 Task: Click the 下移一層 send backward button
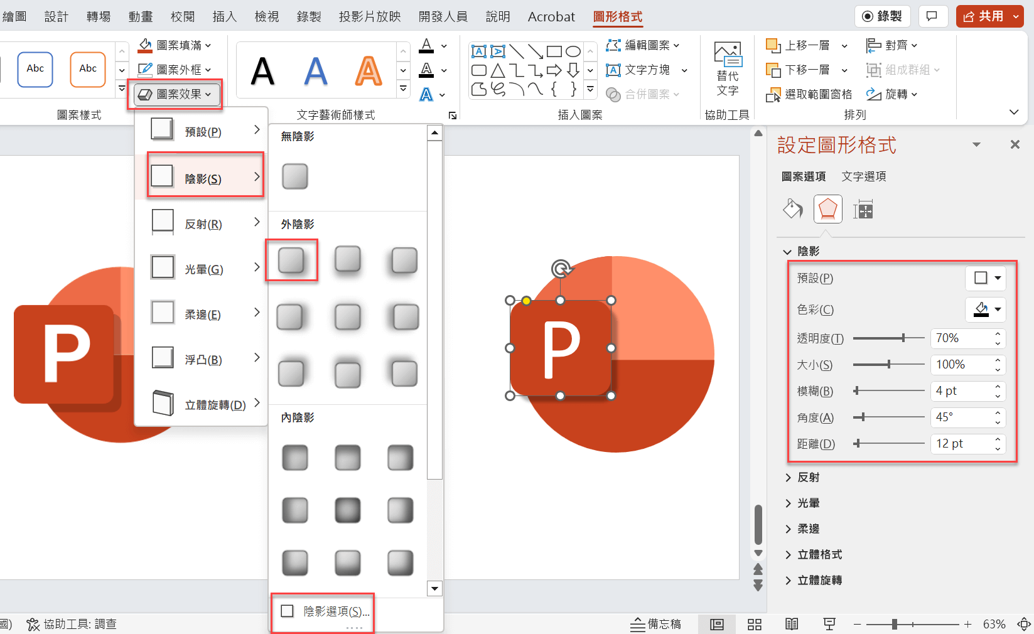[798, 70]
